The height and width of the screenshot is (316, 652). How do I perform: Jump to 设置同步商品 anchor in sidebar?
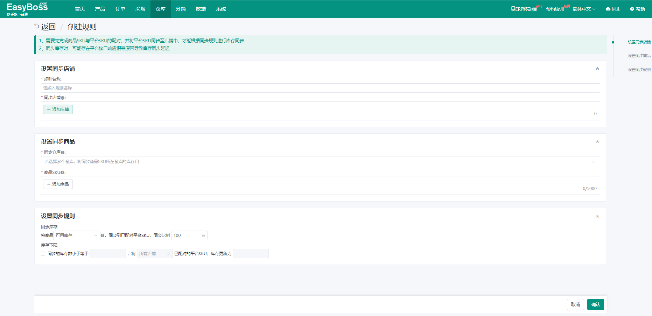639,56
